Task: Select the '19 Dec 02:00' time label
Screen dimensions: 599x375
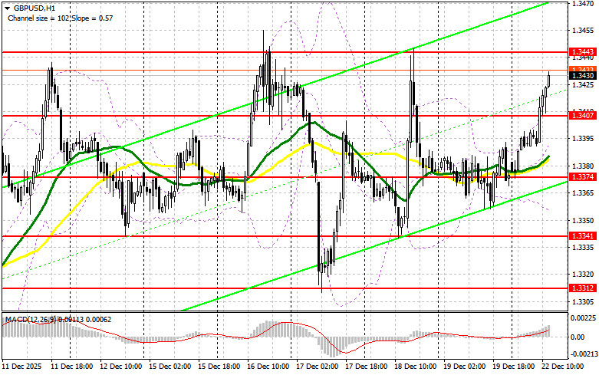Action: [x=465, y=367]
